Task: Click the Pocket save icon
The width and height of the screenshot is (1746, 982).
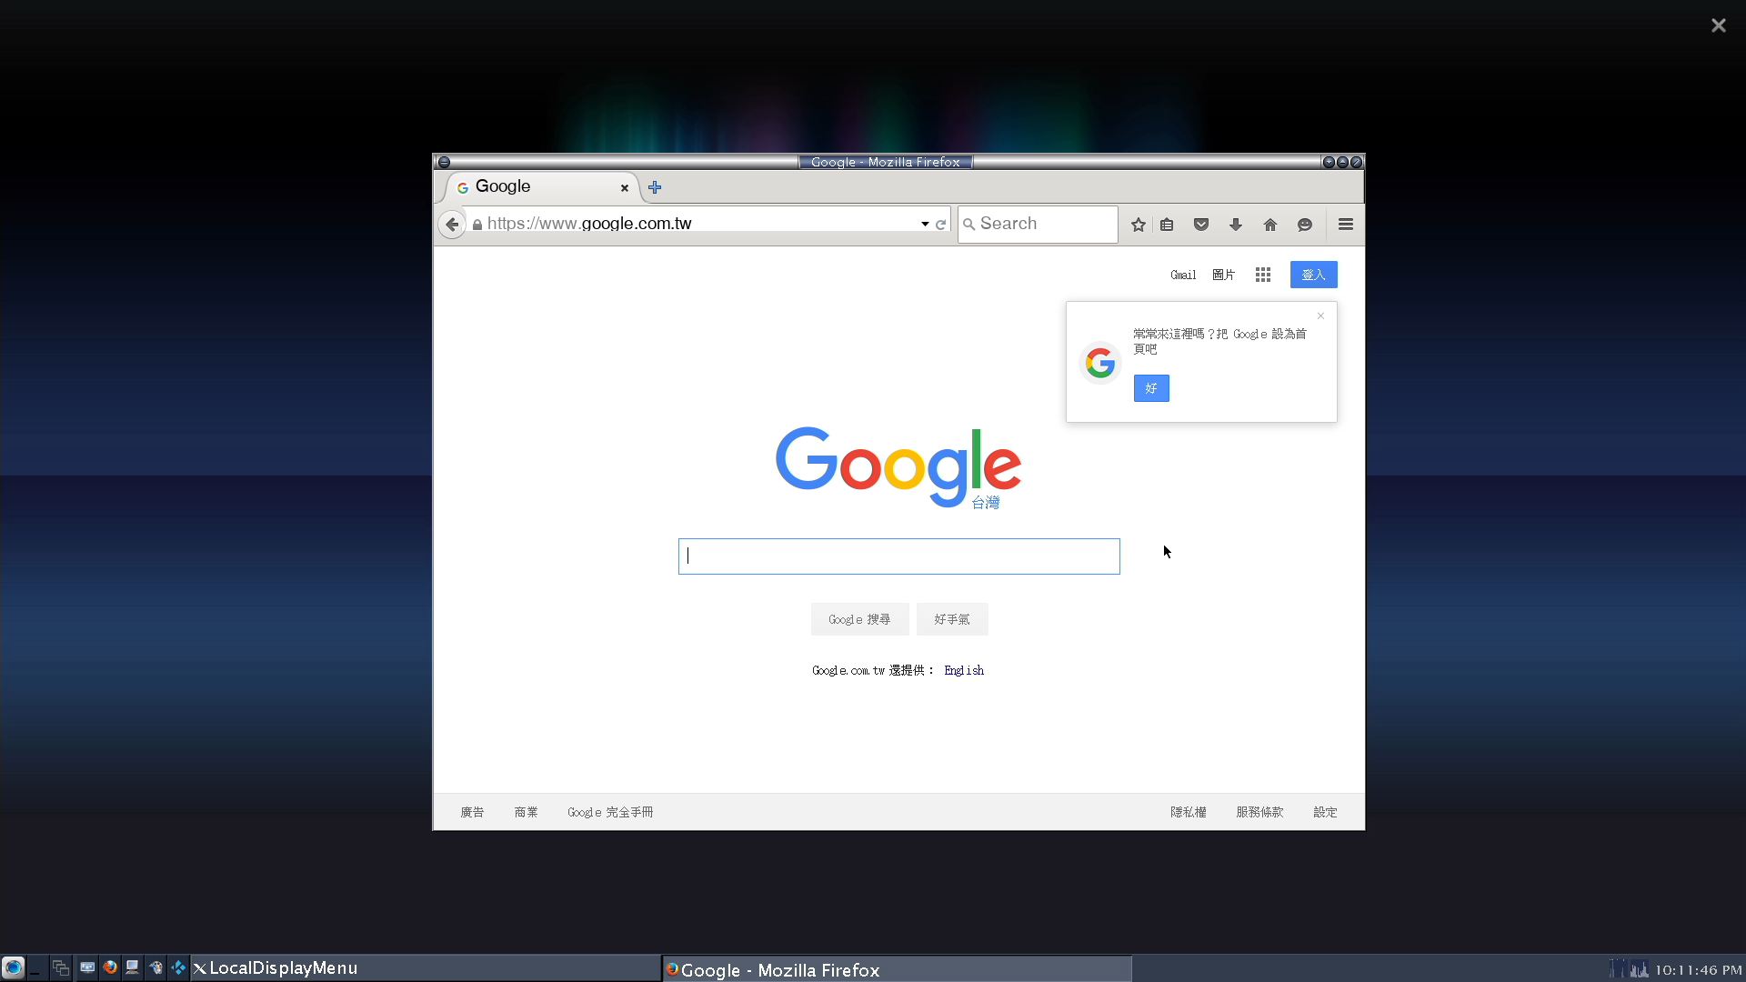Action: coord(1201,225)
